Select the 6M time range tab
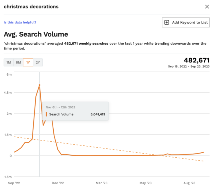The image size is (213, 189). 18,62
